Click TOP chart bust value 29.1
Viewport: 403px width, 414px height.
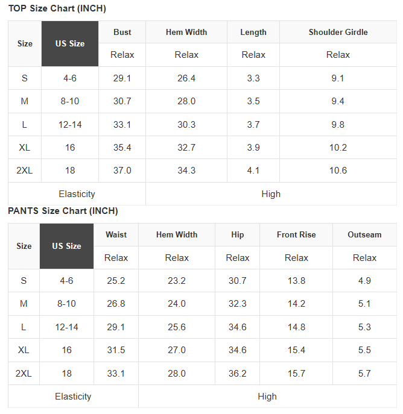click(122, 78)
